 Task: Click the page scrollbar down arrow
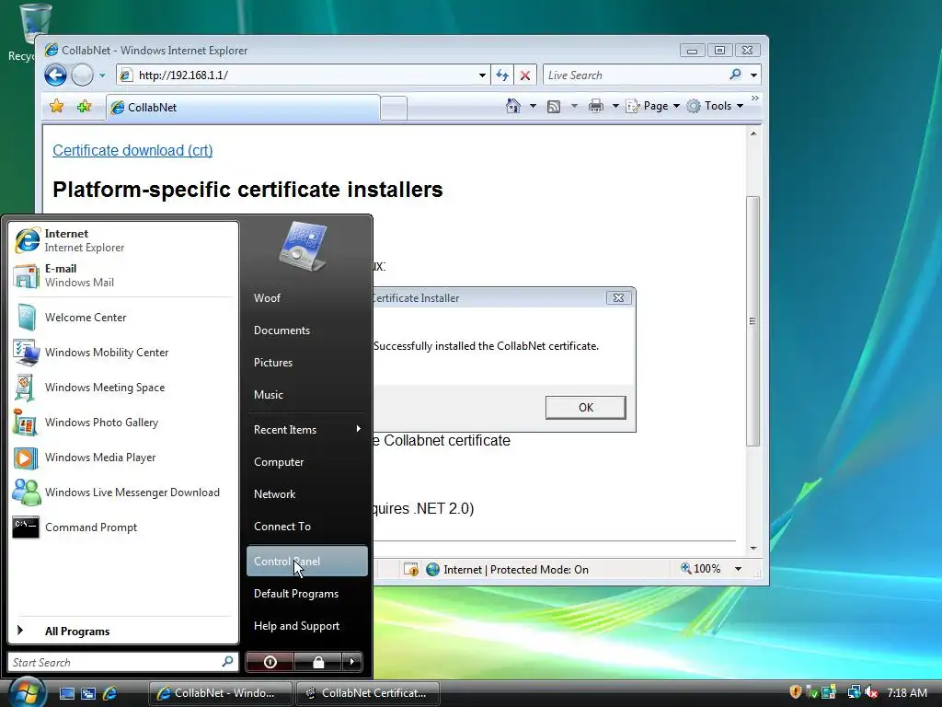point(753,549)
